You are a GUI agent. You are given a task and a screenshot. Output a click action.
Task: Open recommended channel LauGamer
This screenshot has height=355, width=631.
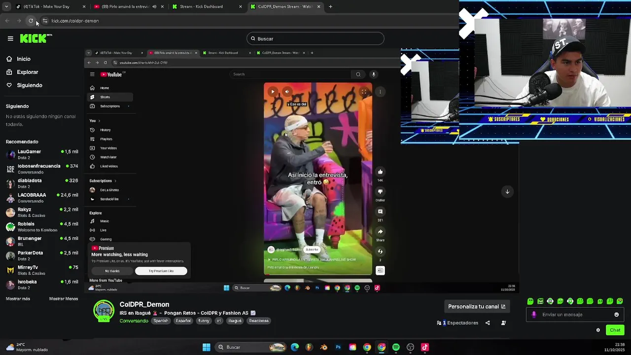coord(42,154)
